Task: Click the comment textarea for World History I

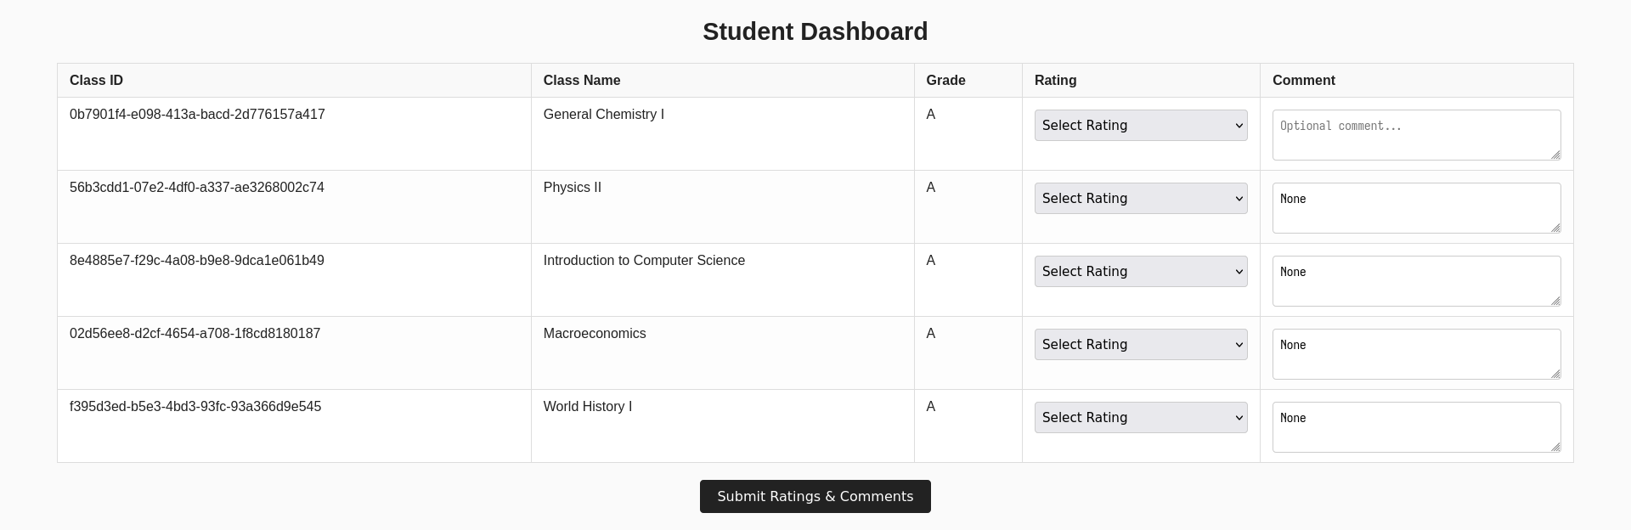Action: [1415, 426]
